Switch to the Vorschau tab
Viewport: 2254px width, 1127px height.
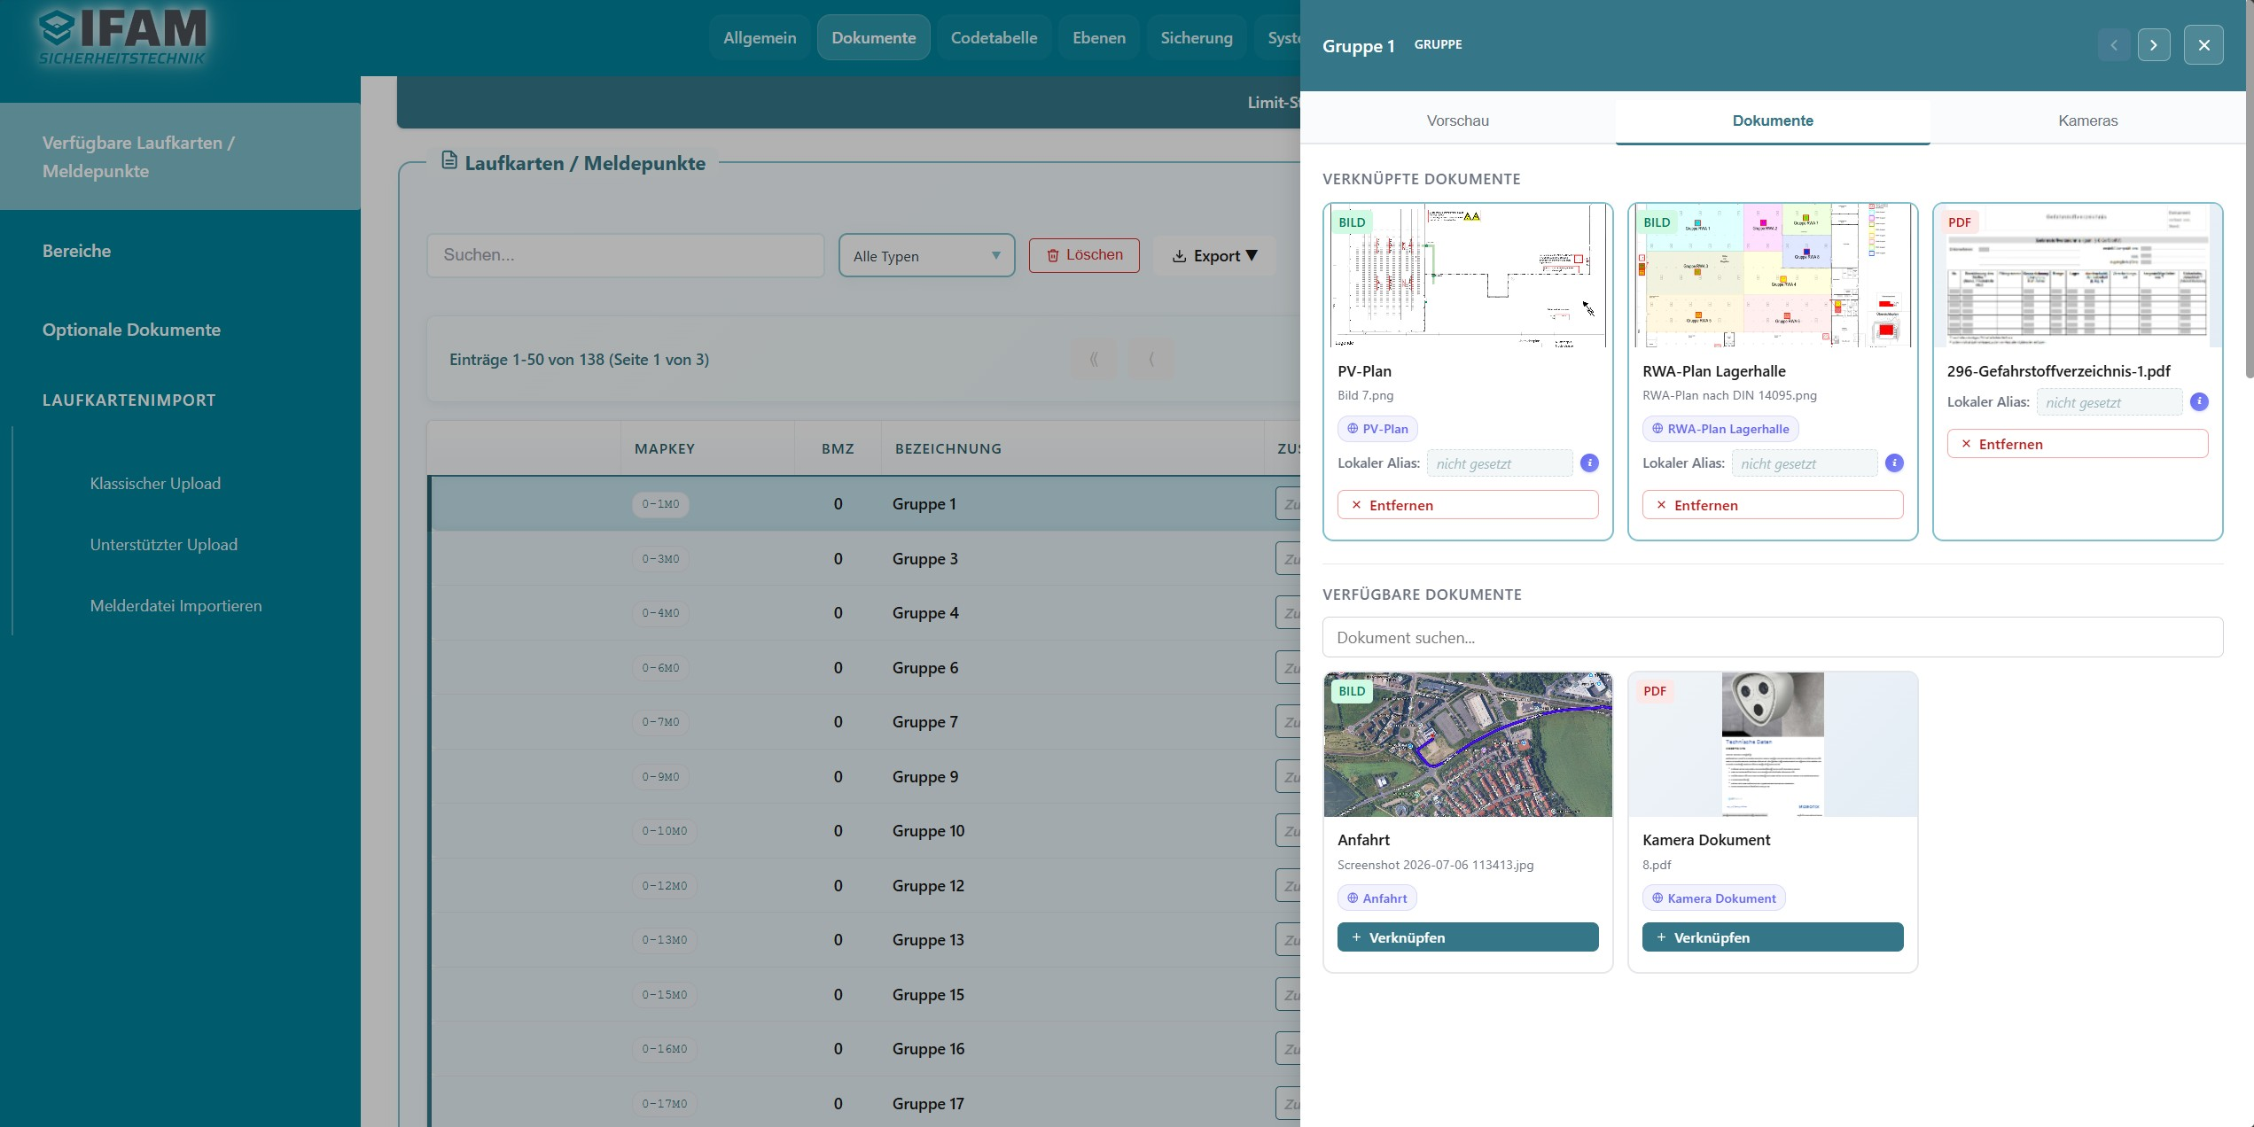point(1457,120)
